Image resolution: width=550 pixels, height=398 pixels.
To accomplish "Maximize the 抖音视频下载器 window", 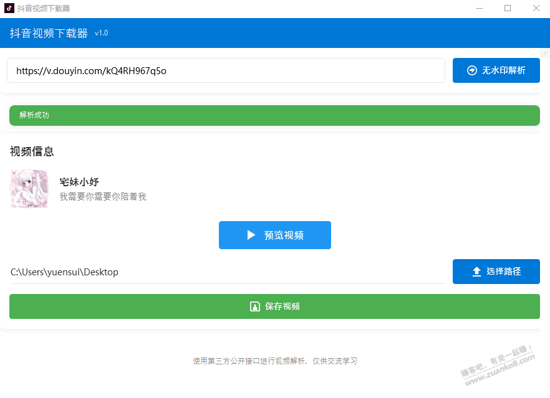I will point(508,8).
